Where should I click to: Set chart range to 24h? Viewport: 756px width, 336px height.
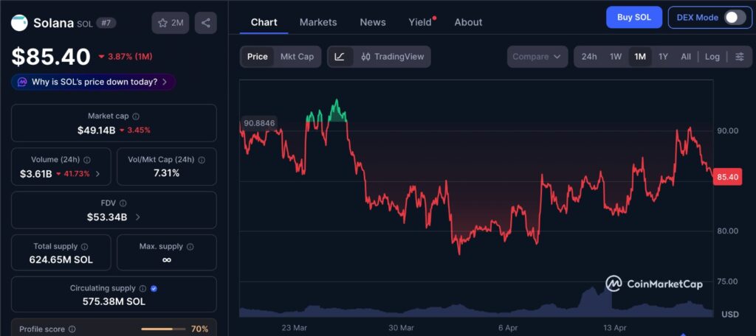pyautogui.click(x=589, y=57)
